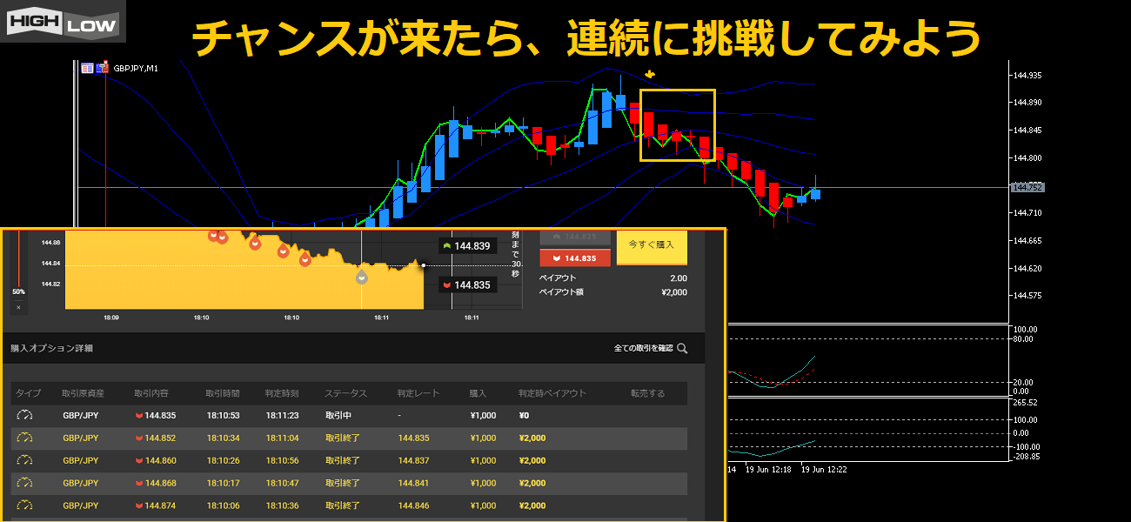
Task: Click the gauge icon of the 取引中 trade
Action: [x=25, y=416]
